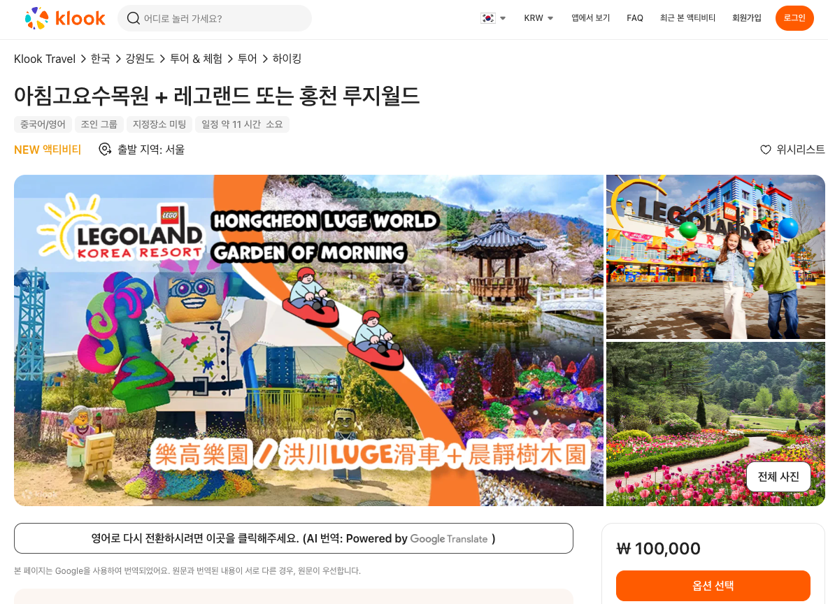Open the 하이킹 breadcrumb link
Image resolution: width=828 pixels, height=604 pixels.
(287, 59)
